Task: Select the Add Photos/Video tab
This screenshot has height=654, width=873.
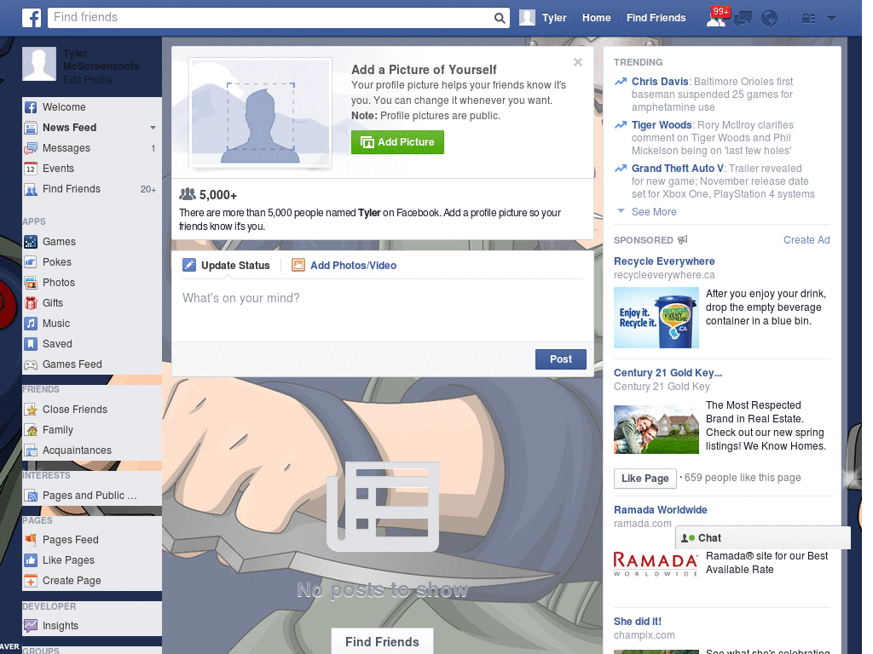Action: [x=344, y=266]
